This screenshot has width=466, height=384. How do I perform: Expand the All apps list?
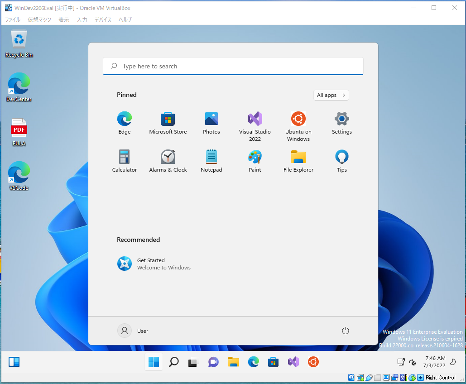point(331,95)
